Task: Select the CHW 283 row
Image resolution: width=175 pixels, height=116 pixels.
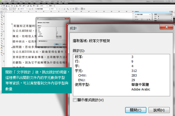Action: 121,75
